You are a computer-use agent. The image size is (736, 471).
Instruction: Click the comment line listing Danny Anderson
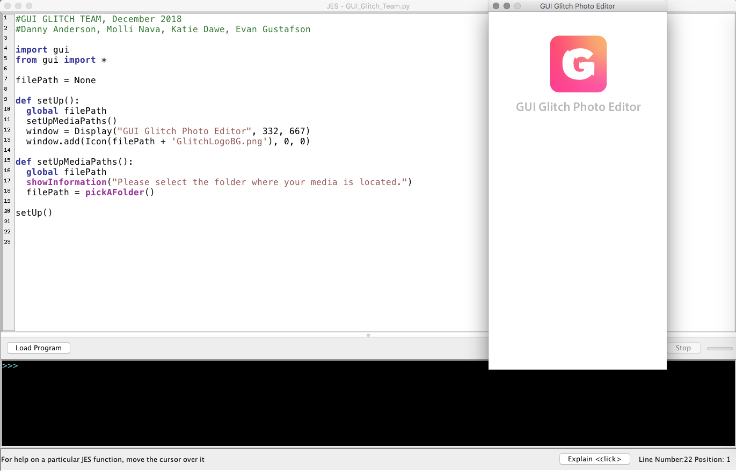pos(163,30)
